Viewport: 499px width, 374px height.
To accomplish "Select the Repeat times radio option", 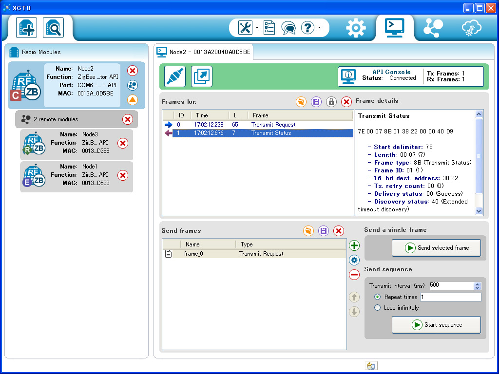I will pos(378,297).
